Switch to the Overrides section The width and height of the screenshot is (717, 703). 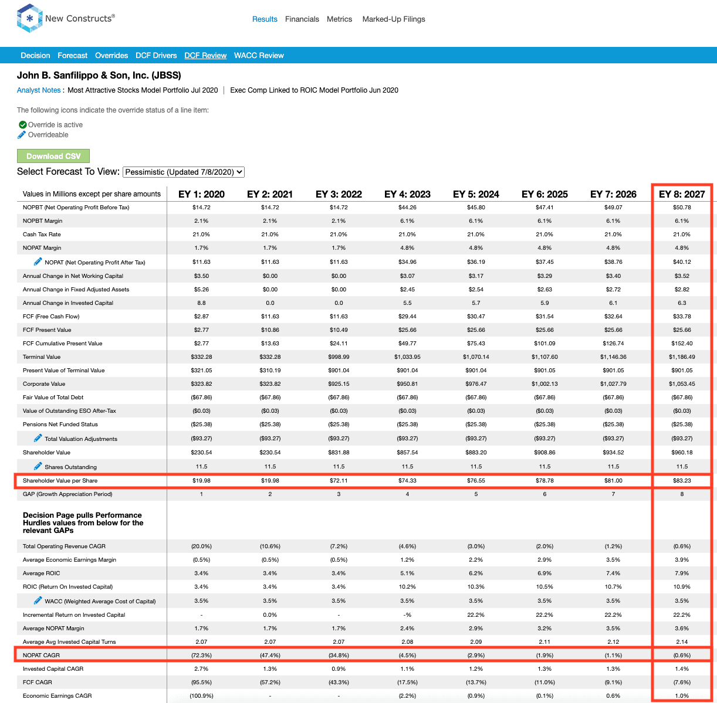point(111,56)
